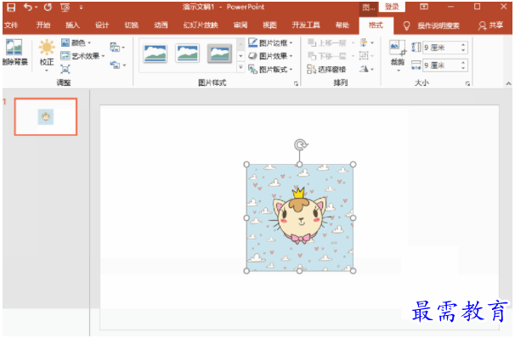
Task: Click the 操作说明搜索 tell-me search box
Action: [439, 25]
